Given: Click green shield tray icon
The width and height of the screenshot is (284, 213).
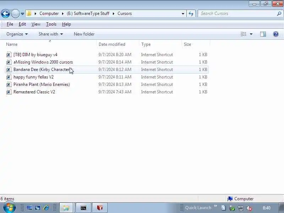Looking at the screenshot, I should point(232,208).
